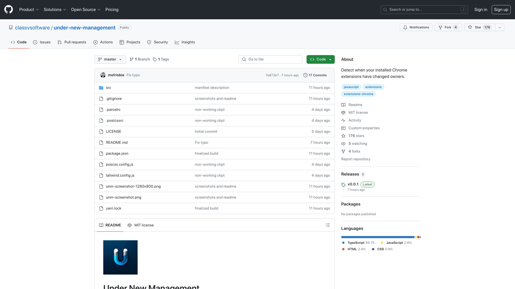The image size is (515, 289).
Task: Expand the Solutions menu
Action: (55, 10)
